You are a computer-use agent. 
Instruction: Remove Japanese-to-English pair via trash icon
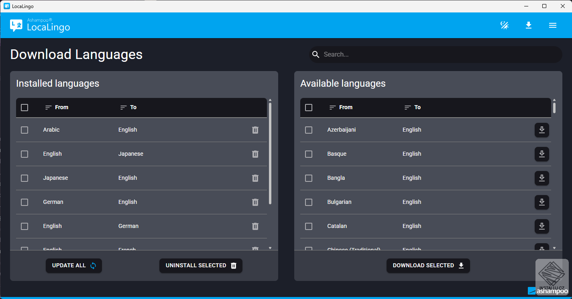click(255, 178)
